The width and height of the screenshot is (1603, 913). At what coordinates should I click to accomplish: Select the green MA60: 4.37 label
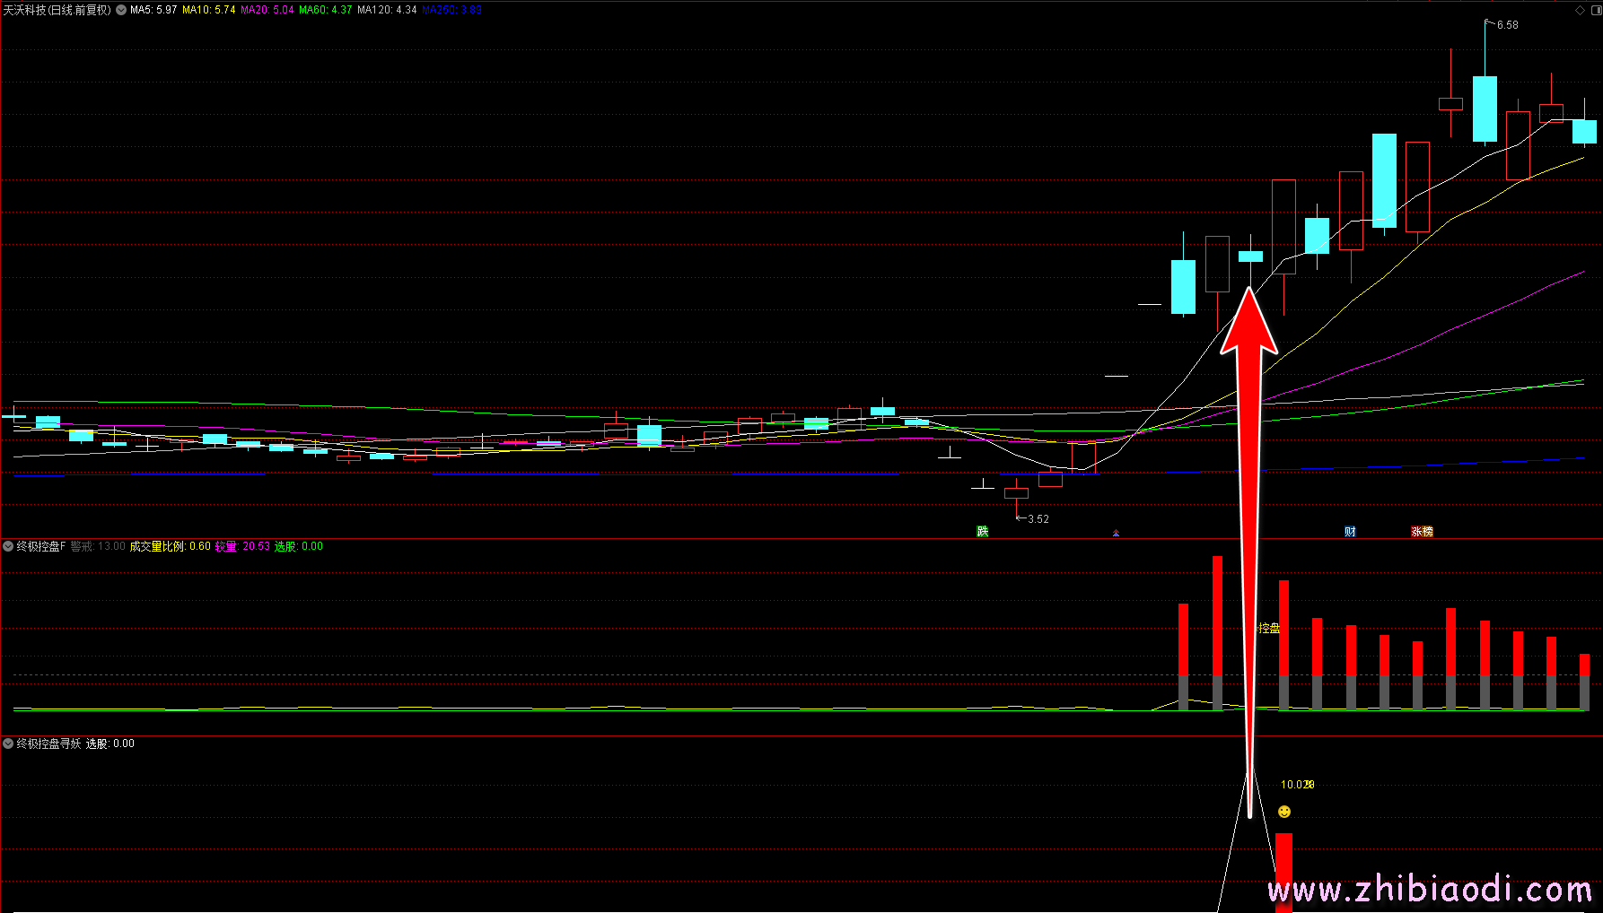(x=326, y=10)
